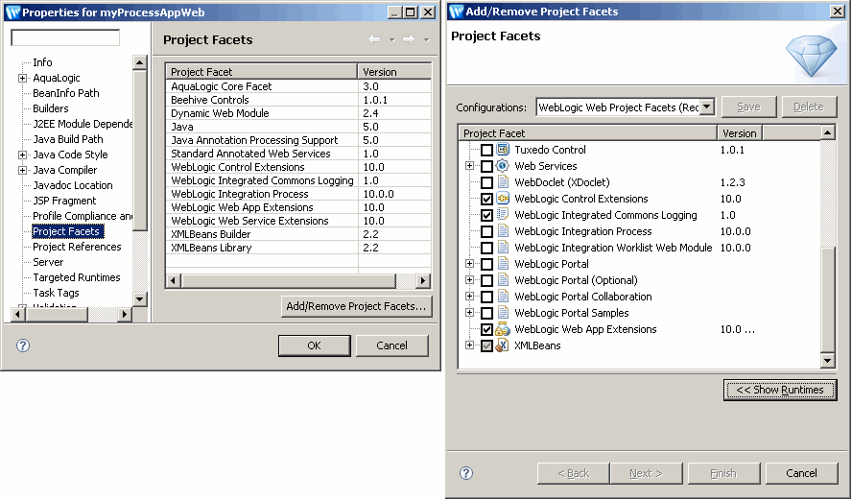Expand the WebLogic Portal facet
Viewport: 852px width, 500px height.
coord(469,264)
